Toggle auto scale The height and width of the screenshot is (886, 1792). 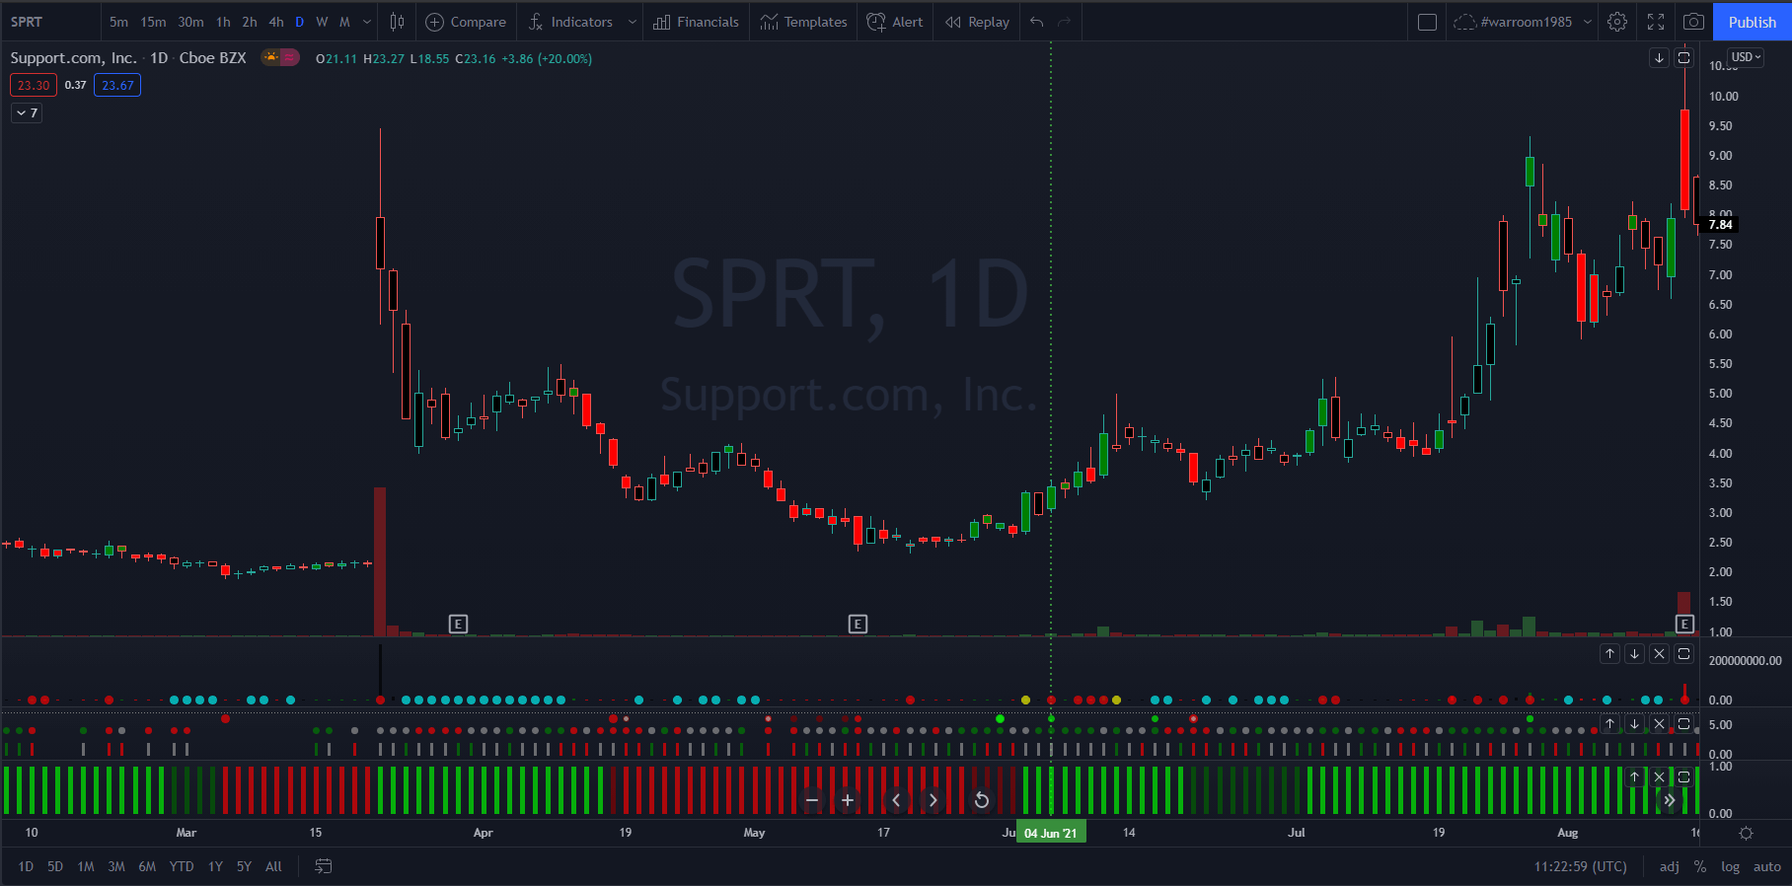1766,867
